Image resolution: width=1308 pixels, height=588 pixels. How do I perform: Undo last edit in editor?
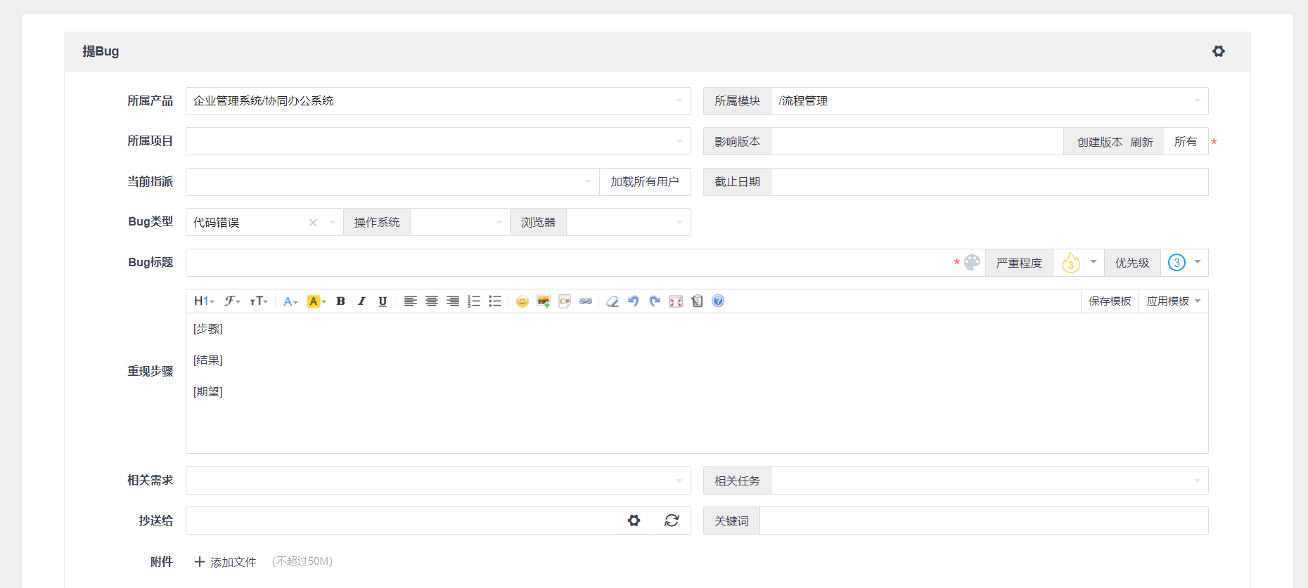pyautogui.click(x=634, y=301)
